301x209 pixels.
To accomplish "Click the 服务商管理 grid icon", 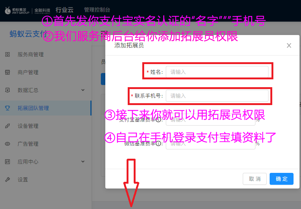I will 7,54.
